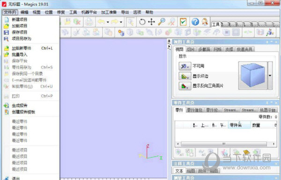Image resolution: width=281 pixels, height=180 pixels.
Task: Open the undo history dropdown arrow
Action: (108, 22)
